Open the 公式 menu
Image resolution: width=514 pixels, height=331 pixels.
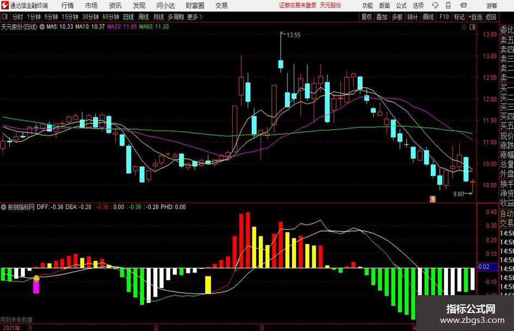[x=401, y=5]
